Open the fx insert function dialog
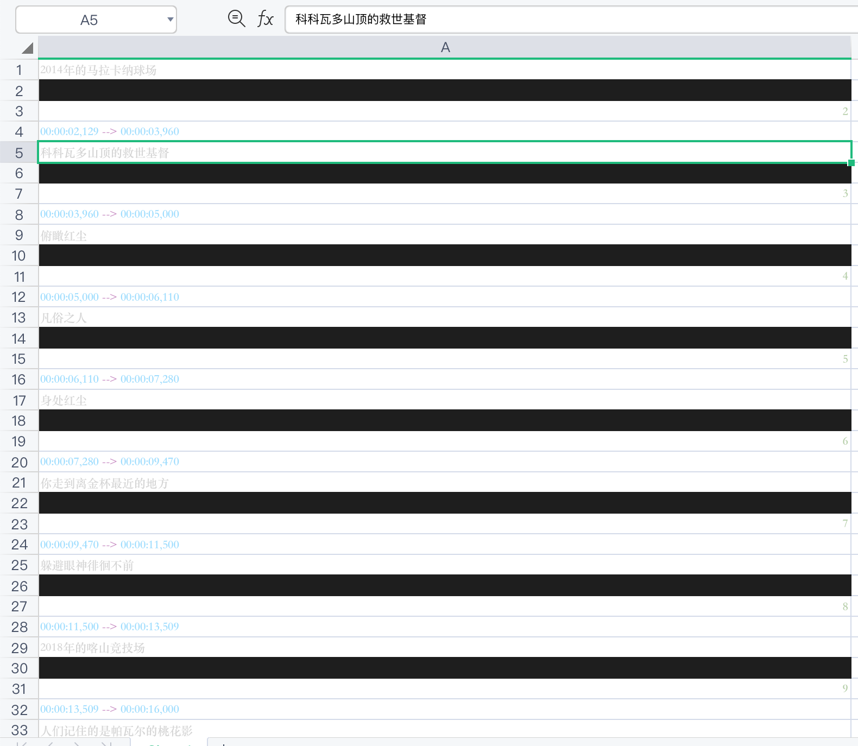This screenshot has width=858, height=746. pos(265,19)
